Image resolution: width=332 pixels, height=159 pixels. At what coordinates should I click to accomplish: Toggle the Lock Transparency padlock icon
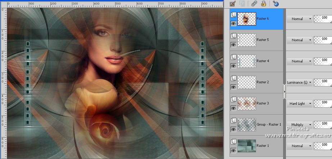263,4
